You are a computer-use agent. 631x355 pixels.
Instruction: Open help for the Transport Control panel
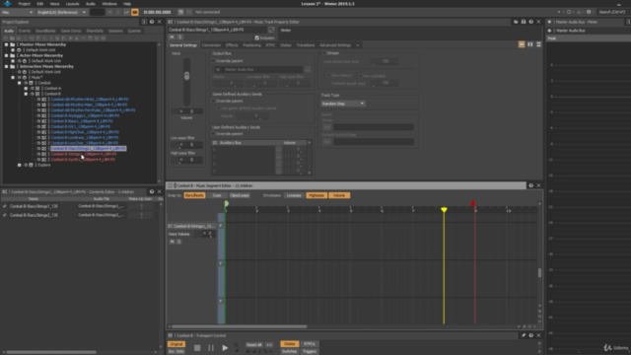pyautogui.click(x=531, y=335)
